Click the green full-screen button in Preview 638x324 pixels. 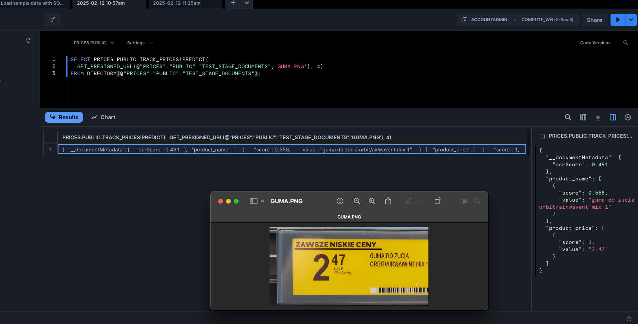click(x=236, y=201)
